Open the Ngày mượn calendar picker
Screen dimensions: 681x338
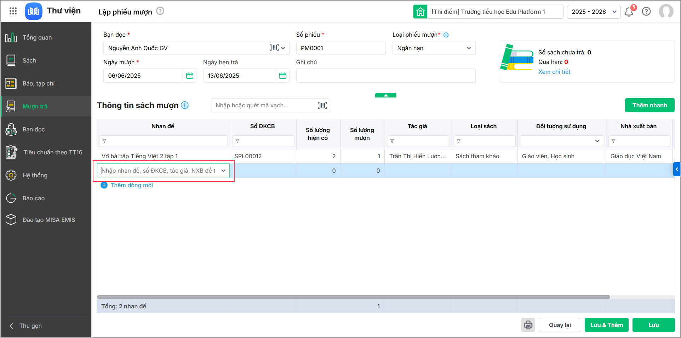(190, 76)
